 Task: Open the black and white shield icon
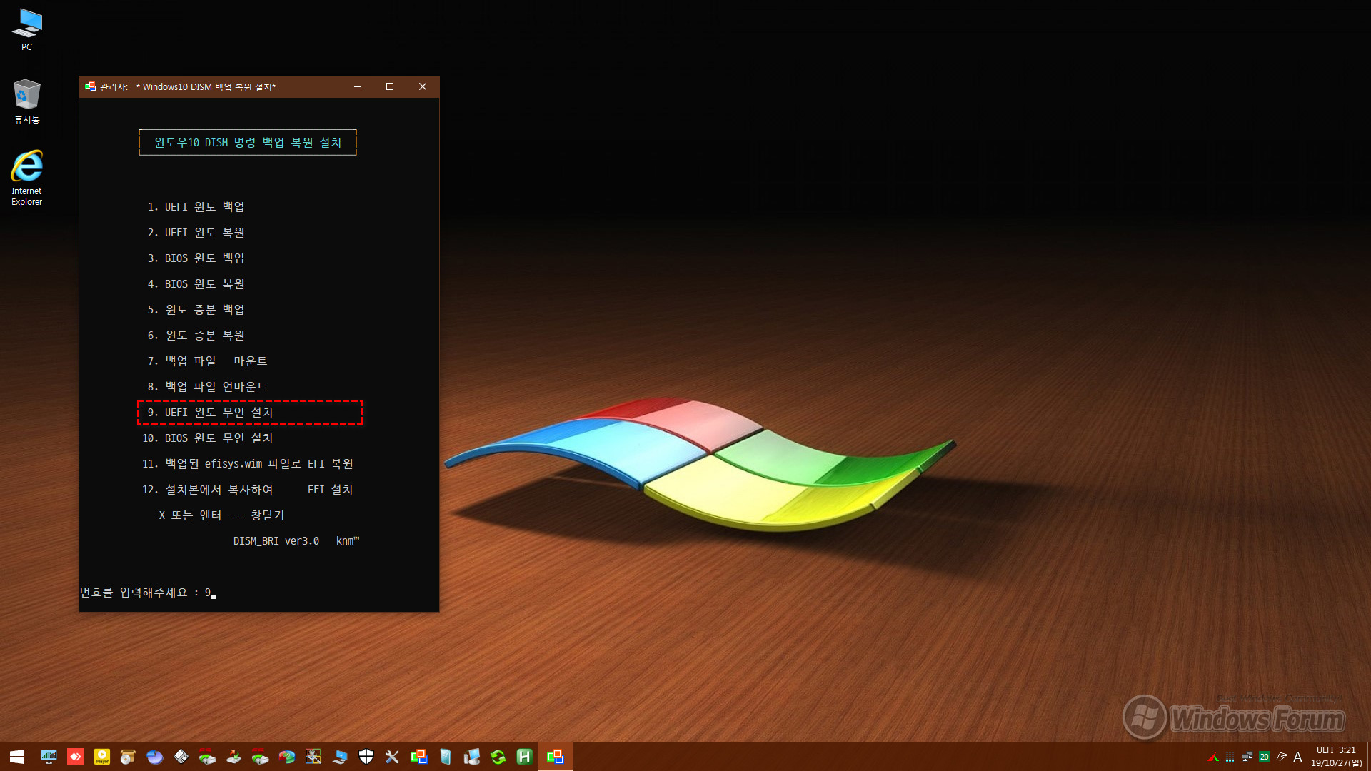pyautogui.click(x=366, y=757)
